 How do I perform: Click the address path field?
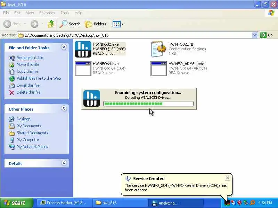pos(135,35)
